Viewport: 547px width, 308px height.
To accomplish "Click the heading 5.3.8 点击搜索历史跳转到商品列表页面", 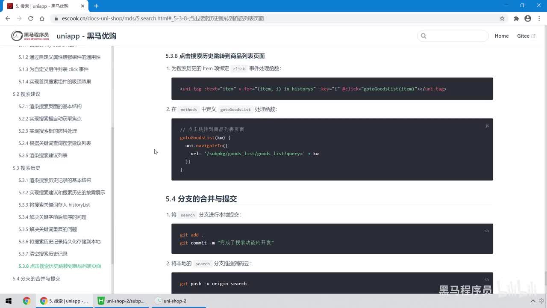I will [x=215, y=56].
